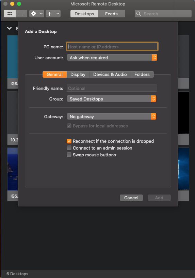Open the Folders tab

click(142, 75)
